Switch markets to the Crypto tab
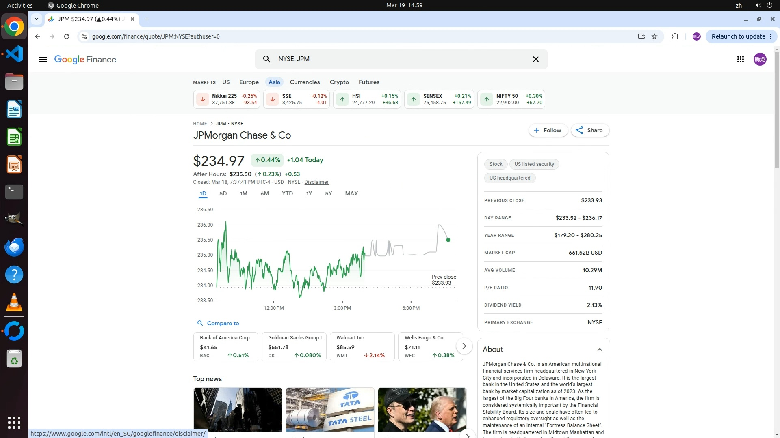This screenshot has height=438, width=780. click(x=339, y=82)
